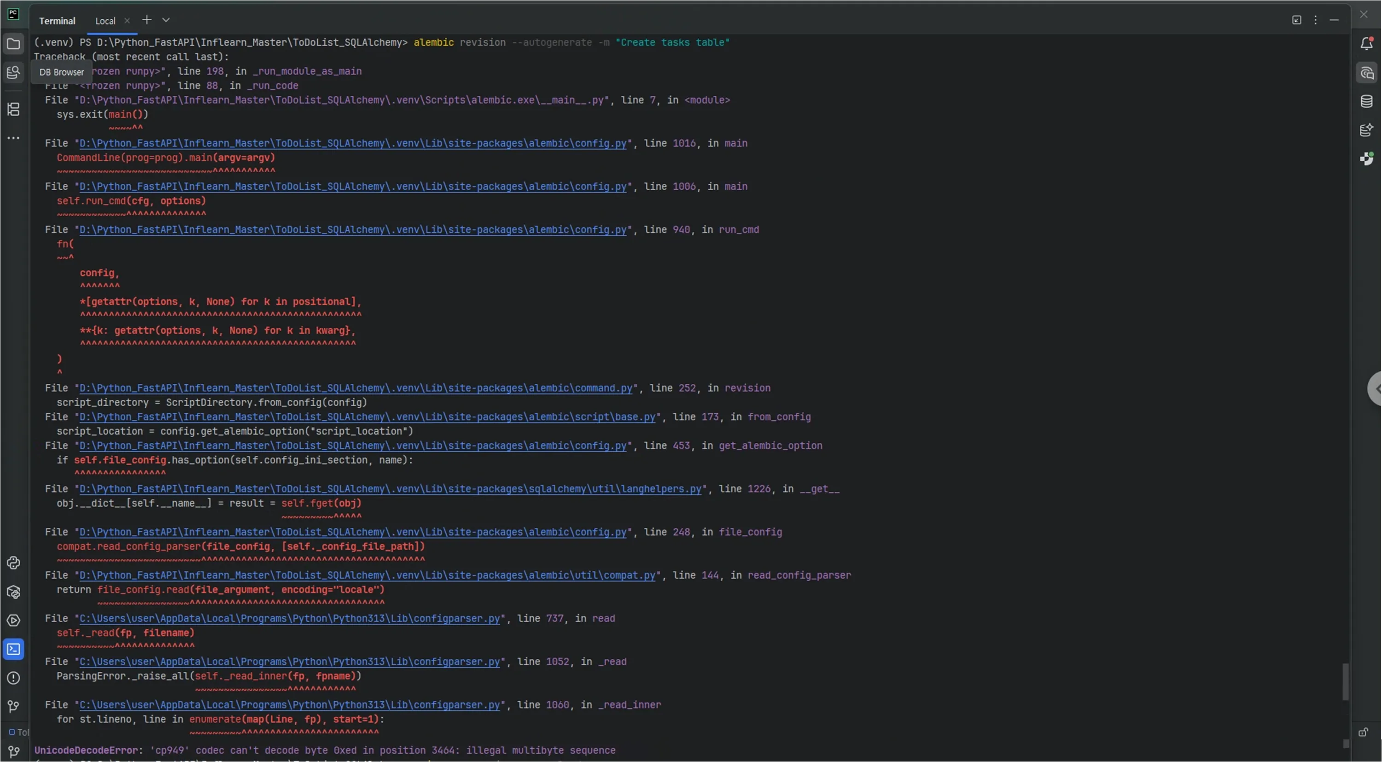The width and height of the screenshot is (1382, 762).
Task: Open the AI Assistant chat icon
Action: pyautogui.click(x=1366, y=73)
